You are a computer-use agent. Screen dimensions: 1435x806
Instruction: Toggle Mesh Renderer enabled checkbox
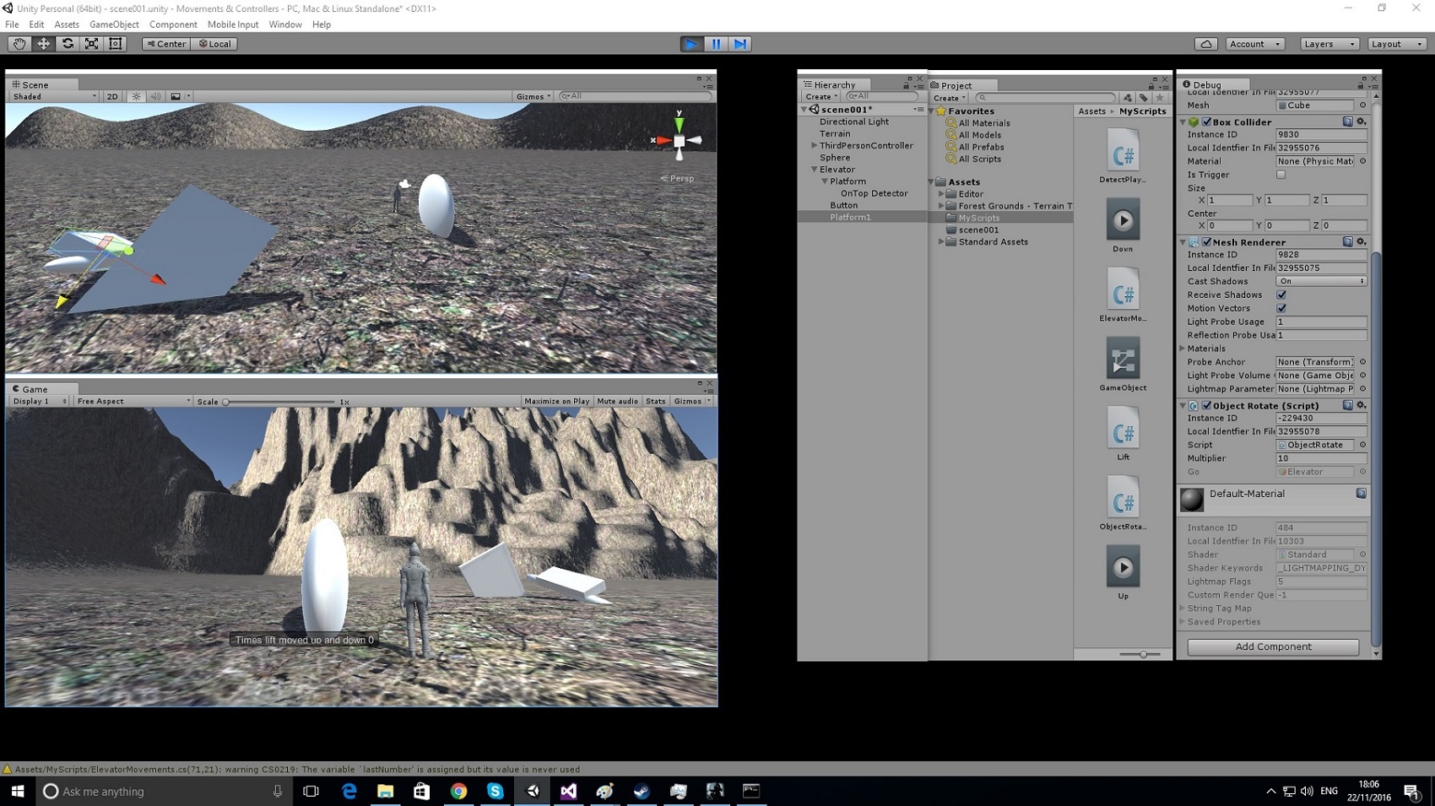pos(1206,241)
